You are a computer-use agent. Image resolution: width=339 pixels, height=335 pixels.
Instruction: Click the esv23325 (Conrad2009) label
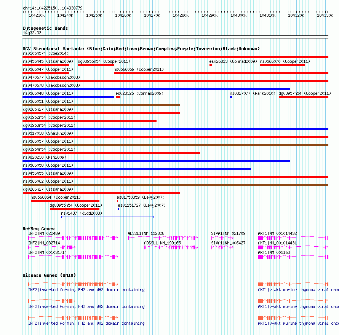(139, 93)
